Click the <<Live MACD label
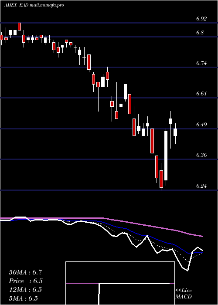218x305 pixels. 184,294
